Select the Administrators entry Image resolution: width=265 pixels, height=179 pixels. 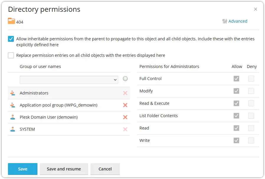(34, 93)
